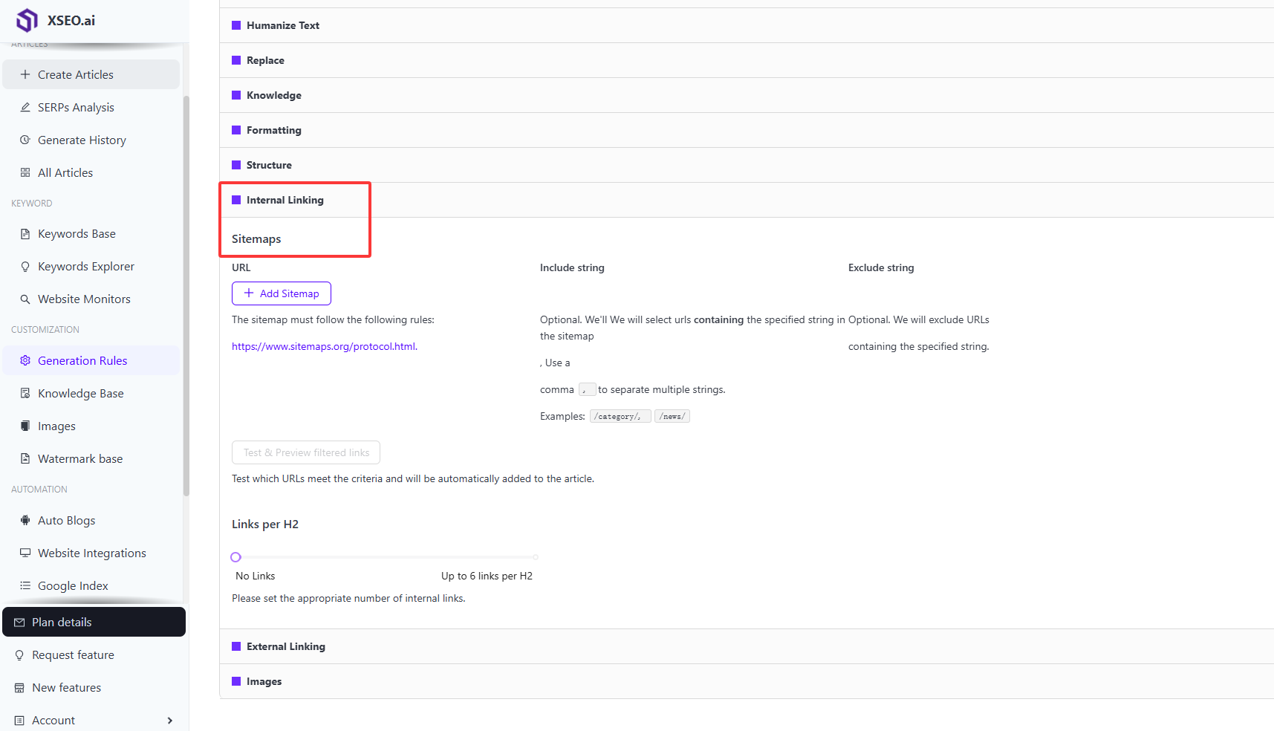Click the Google Index list icon
The height and width of the screenshot is (731, 1274).
25,585
